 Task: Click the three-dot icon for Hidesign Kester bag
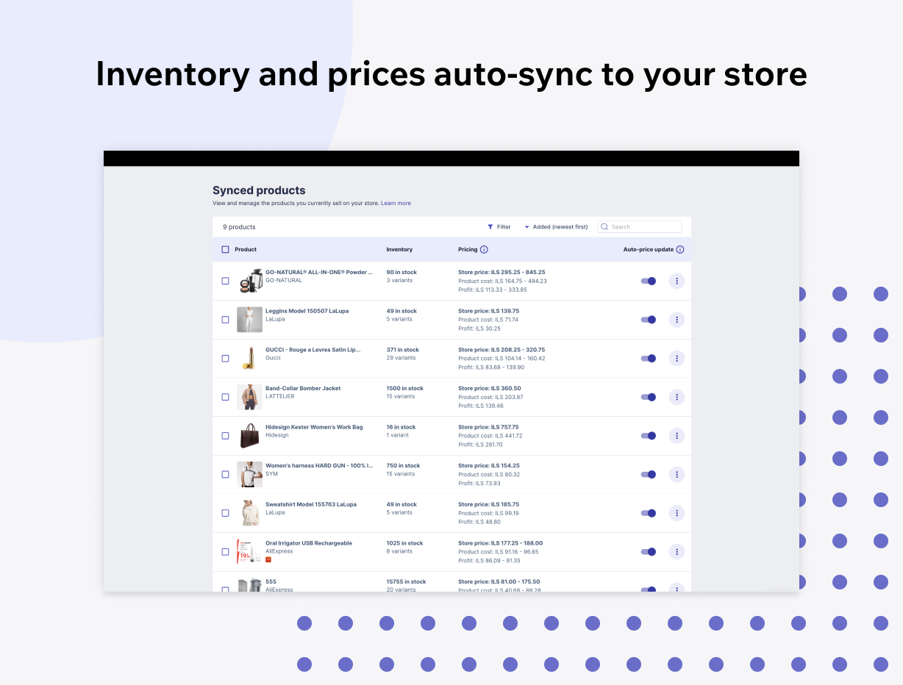coord(677,435)
